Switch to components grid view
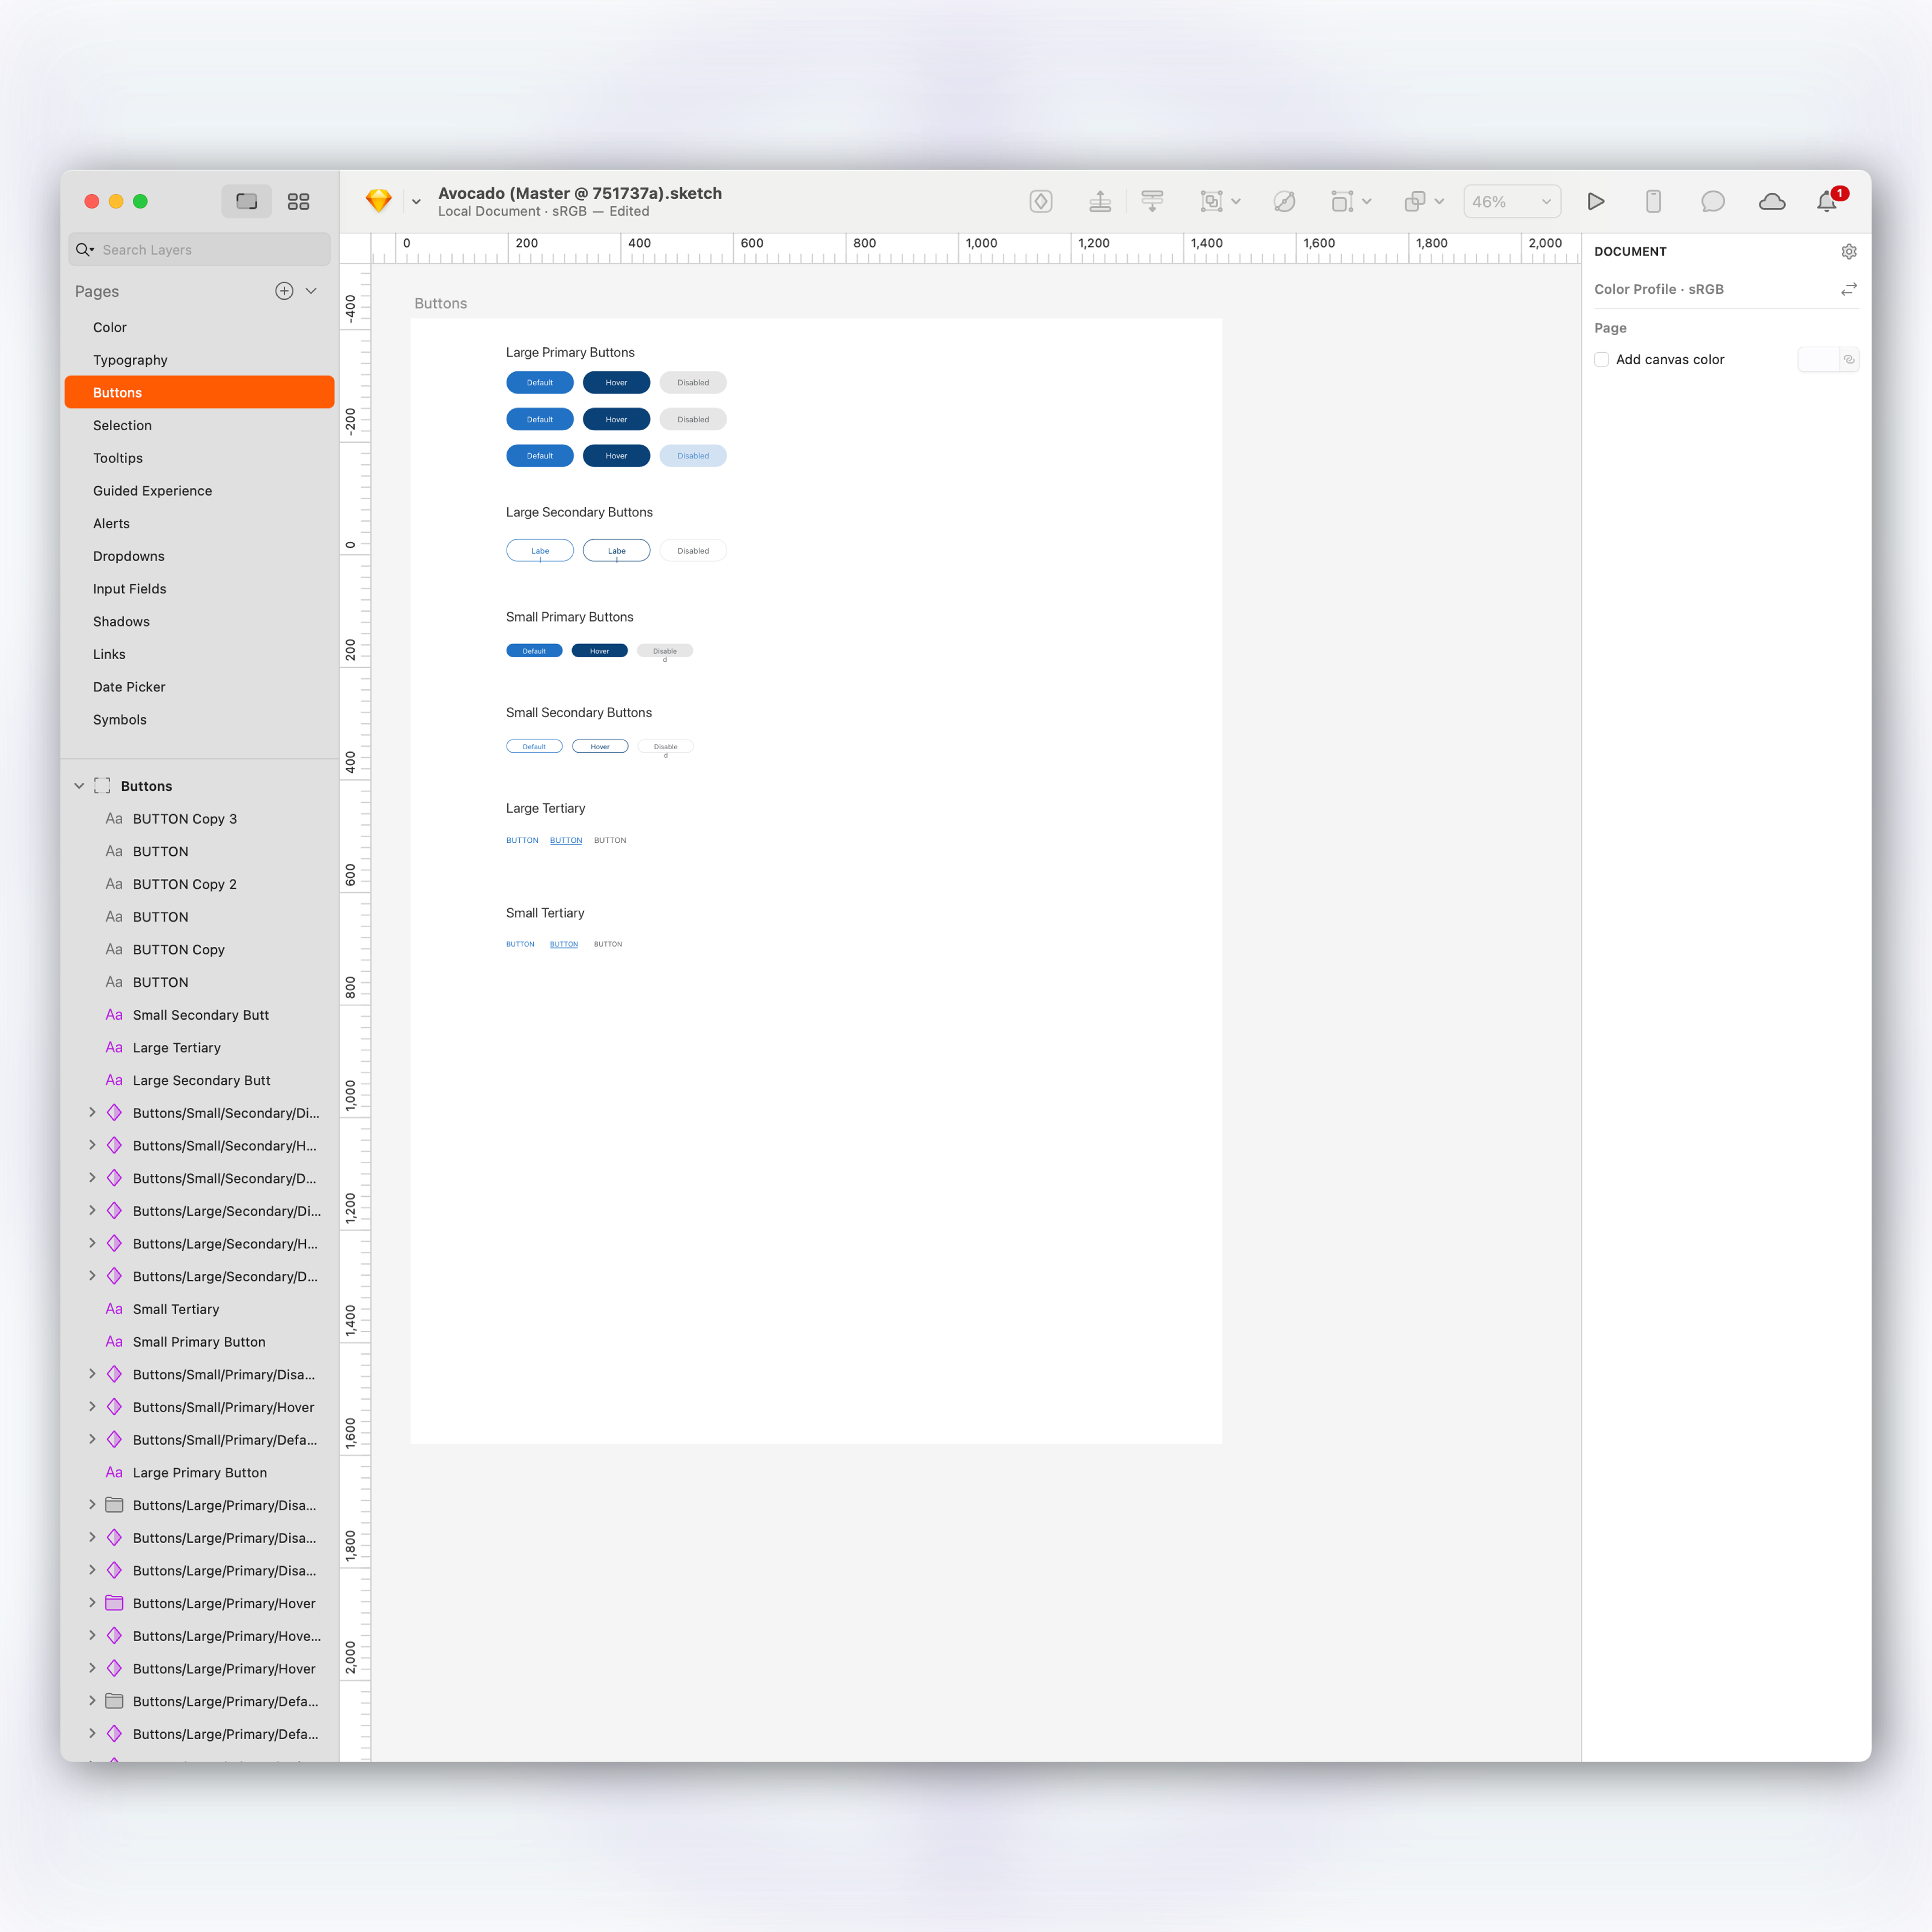Image resolution: width=1932 pixels, height=1932 pixels. point(298,202)
